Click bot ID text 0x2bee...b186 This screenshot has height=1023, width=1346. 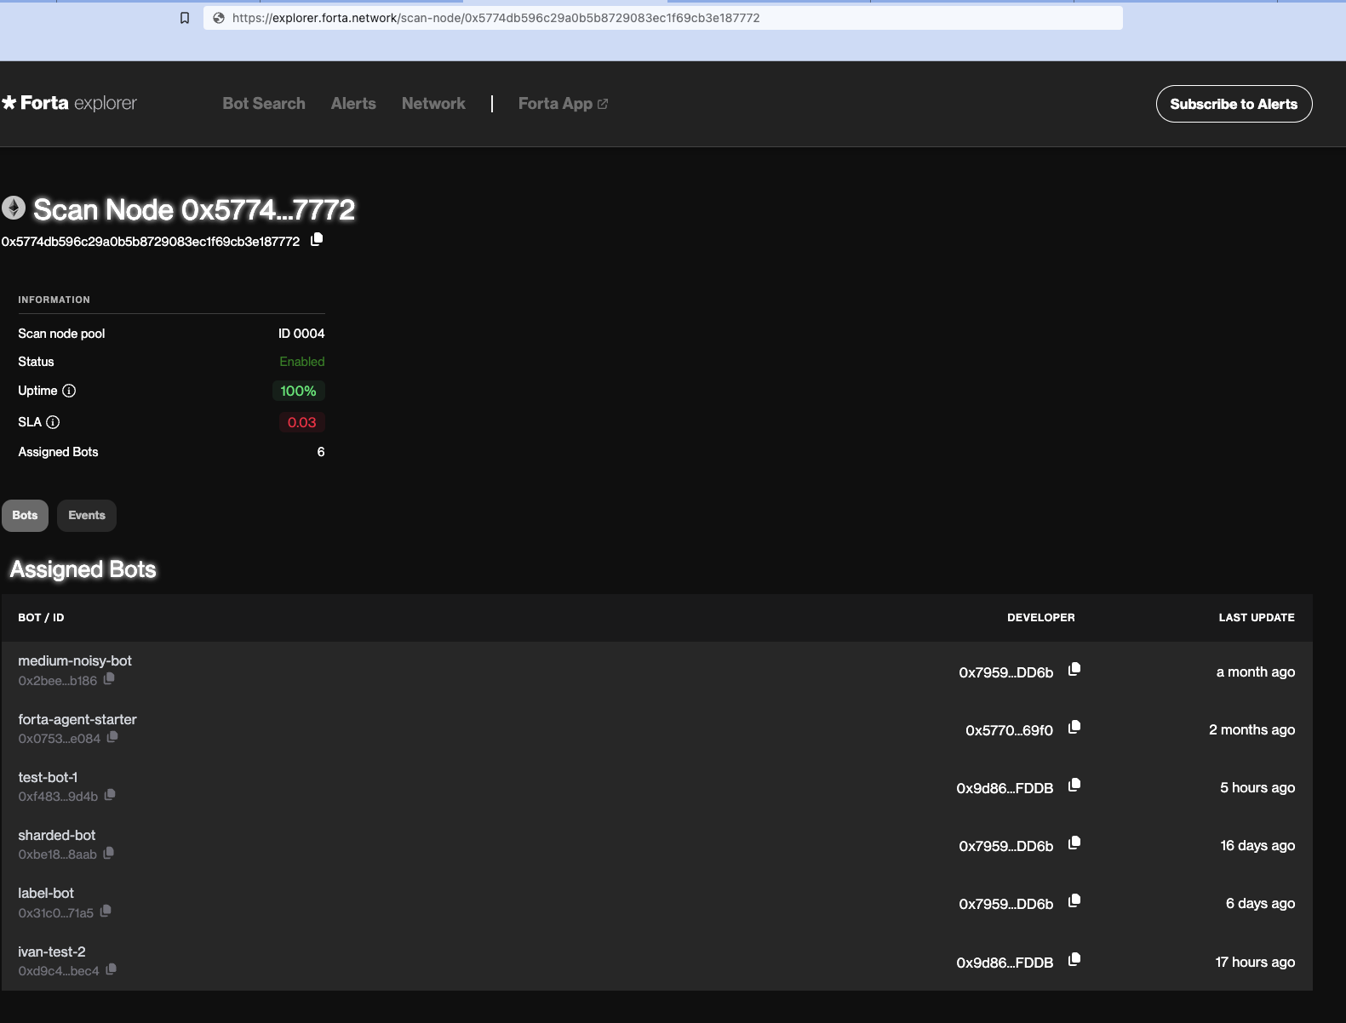pyautogui.click(x=57, y=681)
